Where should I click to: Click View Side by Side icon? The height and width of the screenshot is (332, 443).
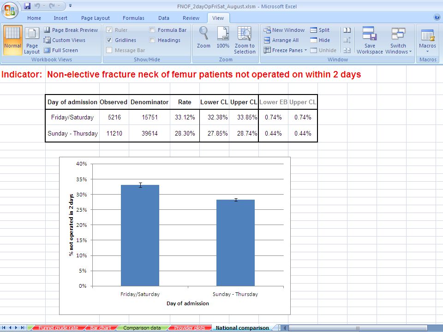[x=347, y=30]
